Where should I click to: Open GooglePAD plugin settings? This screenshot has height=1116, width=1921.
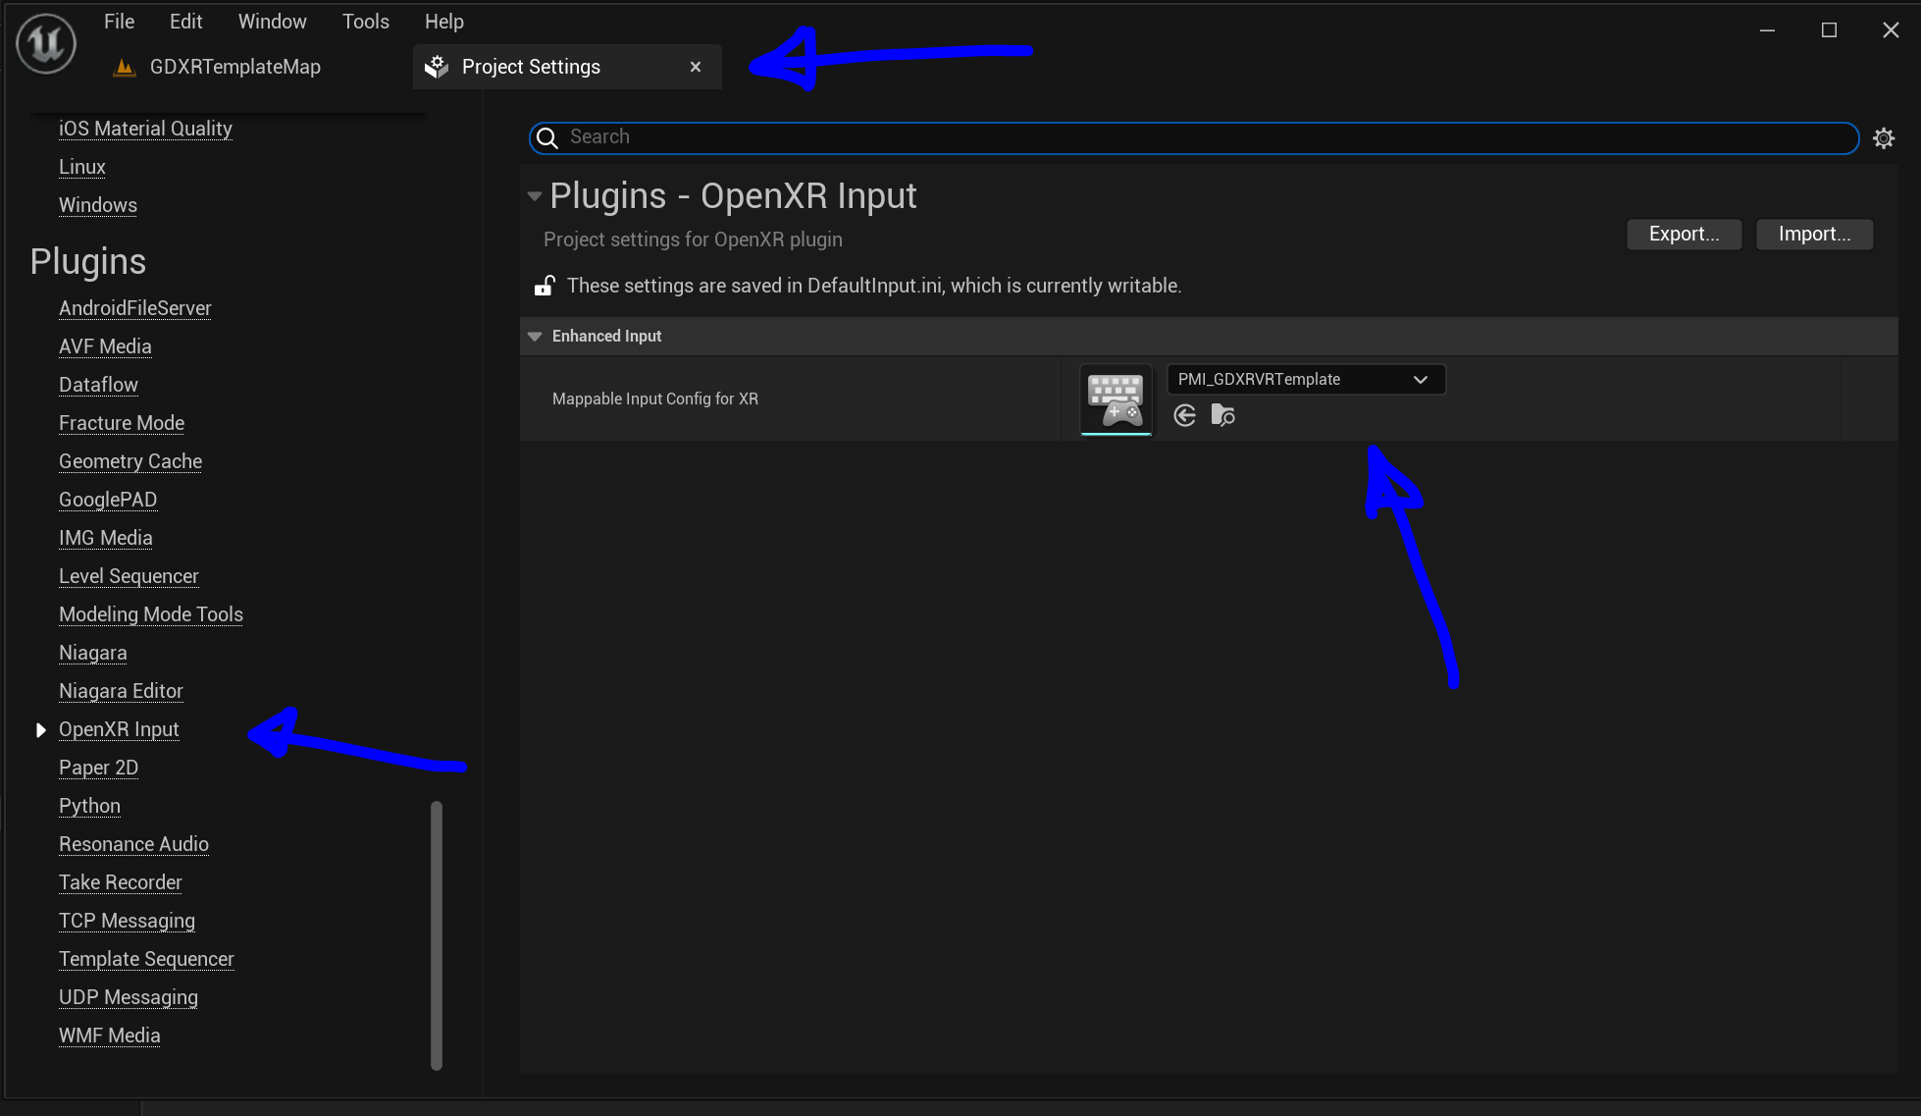click(x=108, y=500)
